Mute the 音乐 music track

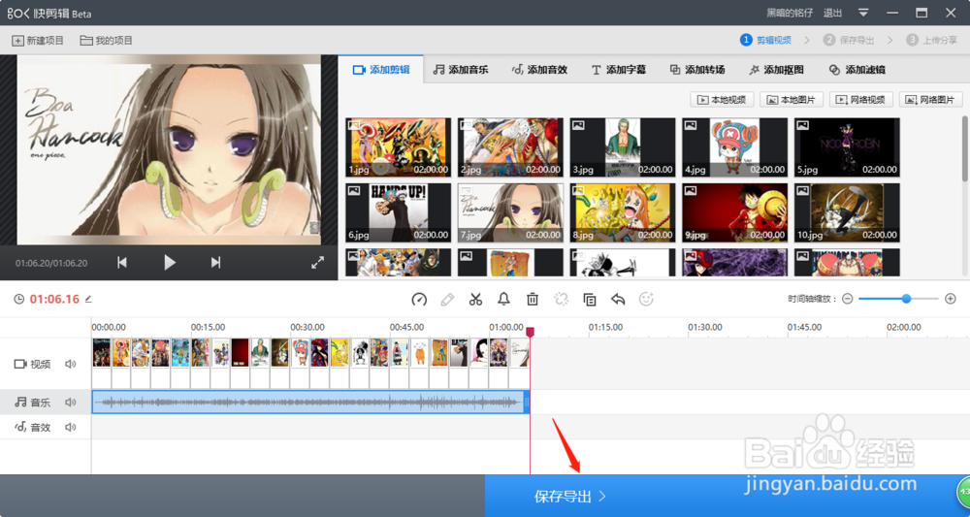coord(71,403)
